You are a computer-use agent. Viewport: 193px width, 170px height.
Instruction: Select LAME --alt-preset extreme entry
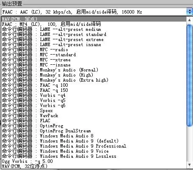[94, 39]
